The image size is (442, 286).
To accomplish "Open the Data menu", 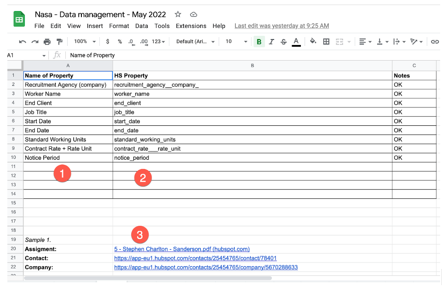I will pyautogui.click(x=142, y=26).
